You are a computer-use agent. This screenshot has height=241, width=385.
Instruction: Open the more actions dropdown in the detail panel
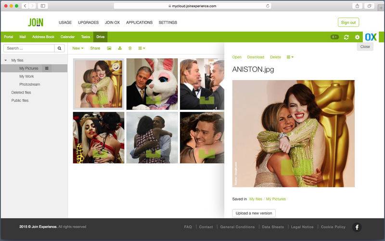click(x=290, y=57)
